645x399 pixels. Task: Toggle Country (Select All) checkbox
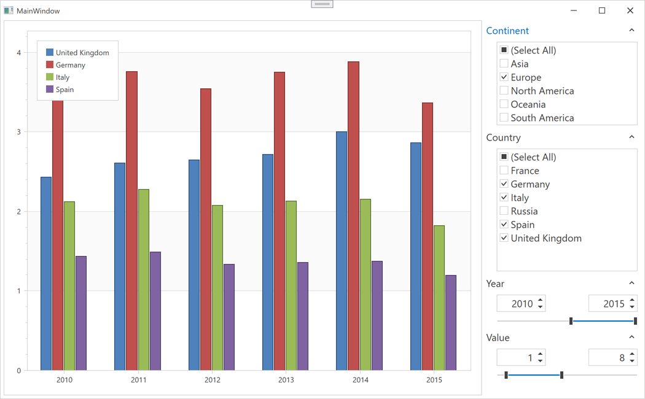pos(504,157)
